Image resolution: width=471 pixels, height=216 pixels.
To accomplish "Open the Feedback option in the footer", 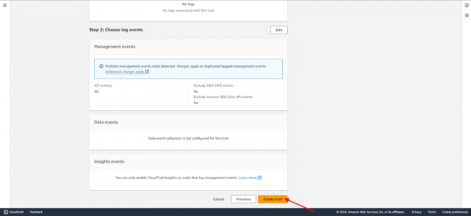I will click(36, 212).
